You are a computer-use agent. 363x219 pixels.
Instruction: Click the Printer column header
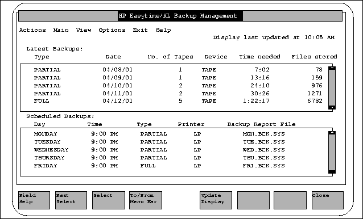(x=191, y=124)
